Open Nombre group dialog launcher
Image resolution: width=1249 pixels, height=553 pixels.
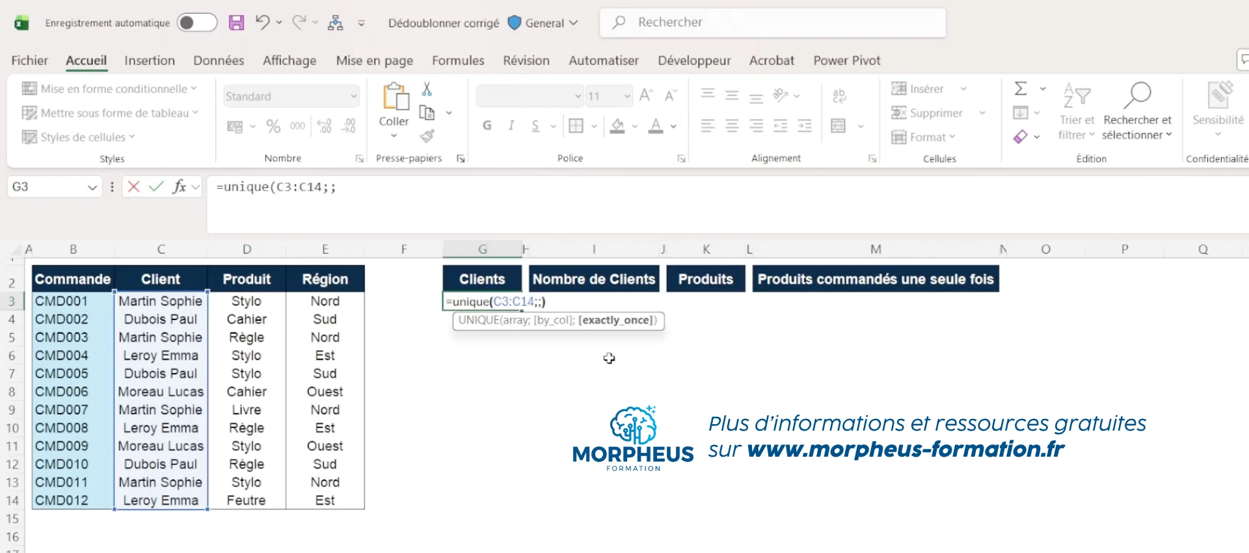[359, 159]
